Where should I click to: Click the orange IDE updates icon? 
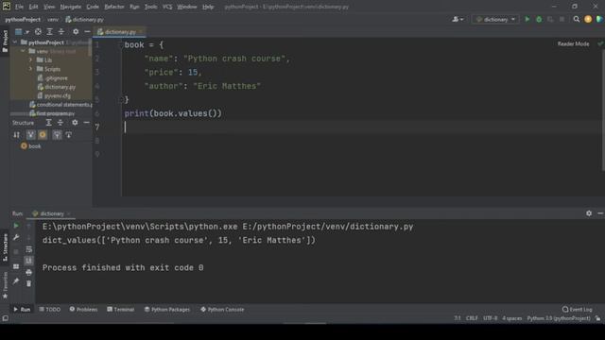[x=588, y=19]
